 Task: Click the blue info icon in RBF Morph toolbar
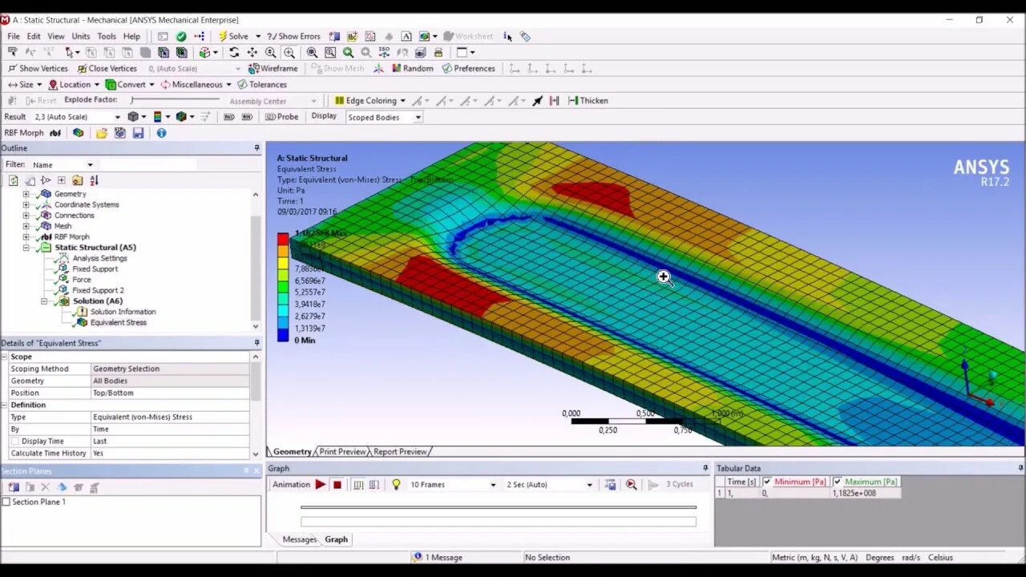click(161, 133)
